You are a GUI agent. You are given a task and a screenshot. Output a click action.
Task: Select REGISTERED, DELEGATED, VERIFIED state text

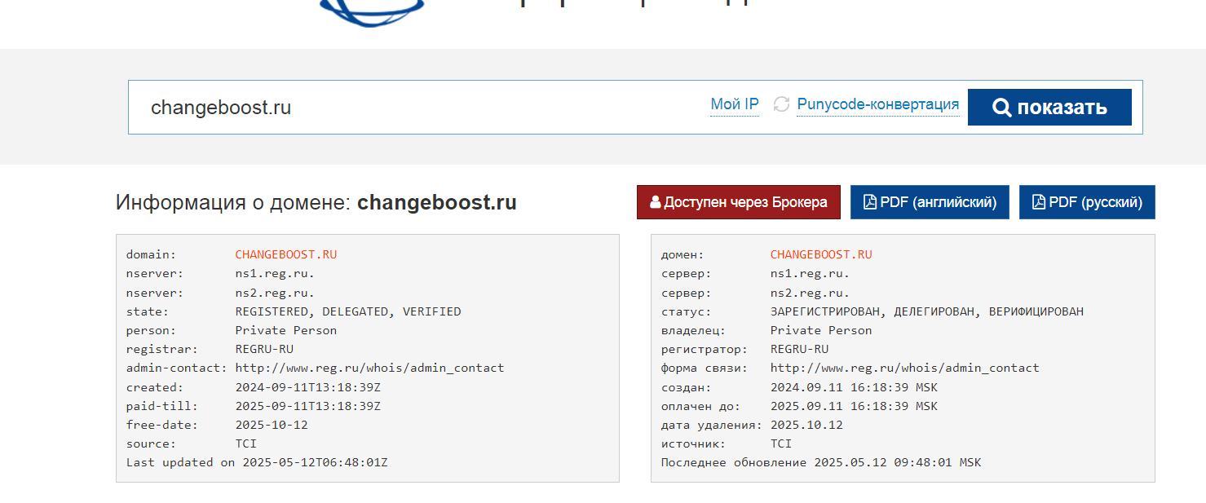tap(348, 311)
